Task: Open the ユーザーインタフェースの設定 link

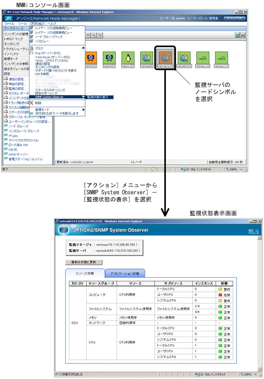Action: click(30, 122)
